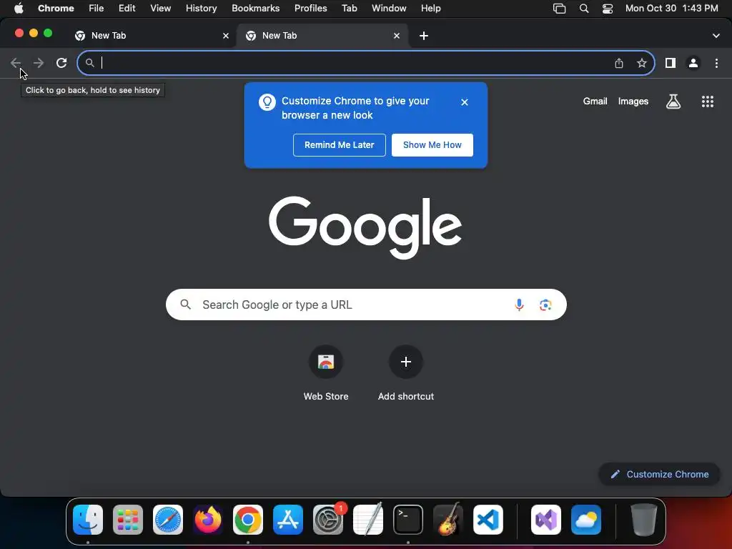Open System Settings from the dock
The height and width of the screenshot is (549, 732).
point(328,520)
